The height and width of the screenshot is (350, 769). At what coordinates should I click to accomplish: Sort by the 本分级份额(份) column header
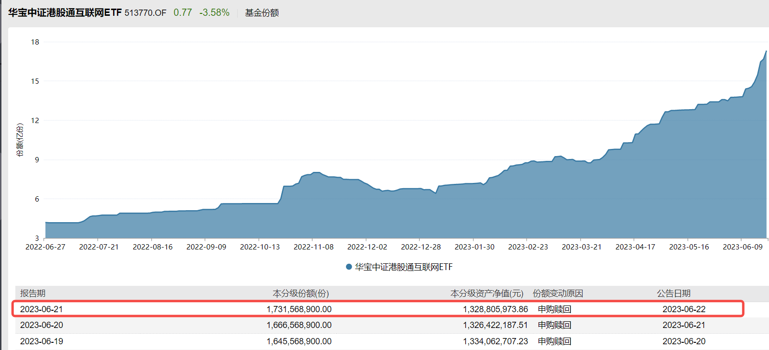pyautogui.click(x=301, y=294)
